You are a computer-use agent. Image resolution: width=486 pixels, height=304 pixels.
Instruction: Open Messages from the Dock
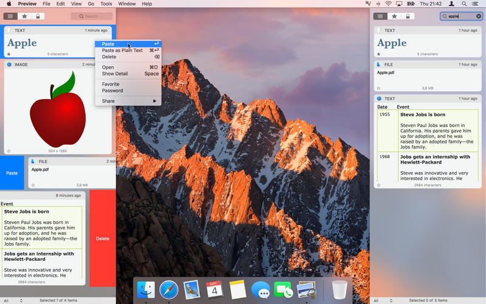click(x=261, y=290)
